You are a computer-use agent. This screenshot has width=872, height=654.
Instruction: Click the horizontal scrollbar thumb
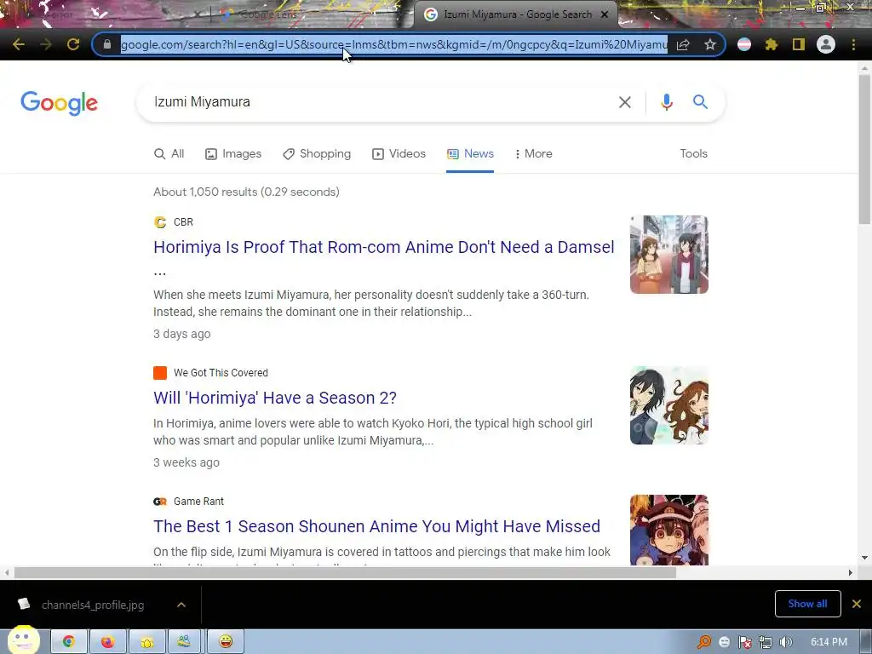click(x=345, y=573)
